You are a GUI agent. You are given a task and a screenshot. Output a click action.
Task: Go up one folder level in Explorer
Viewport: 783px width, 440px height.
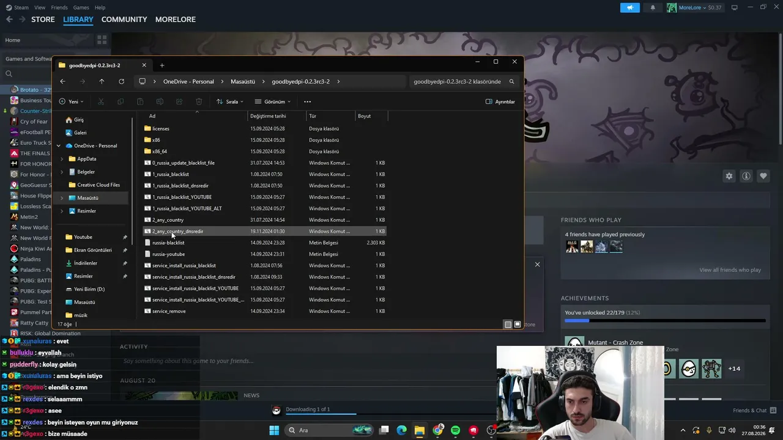[102, 81]
